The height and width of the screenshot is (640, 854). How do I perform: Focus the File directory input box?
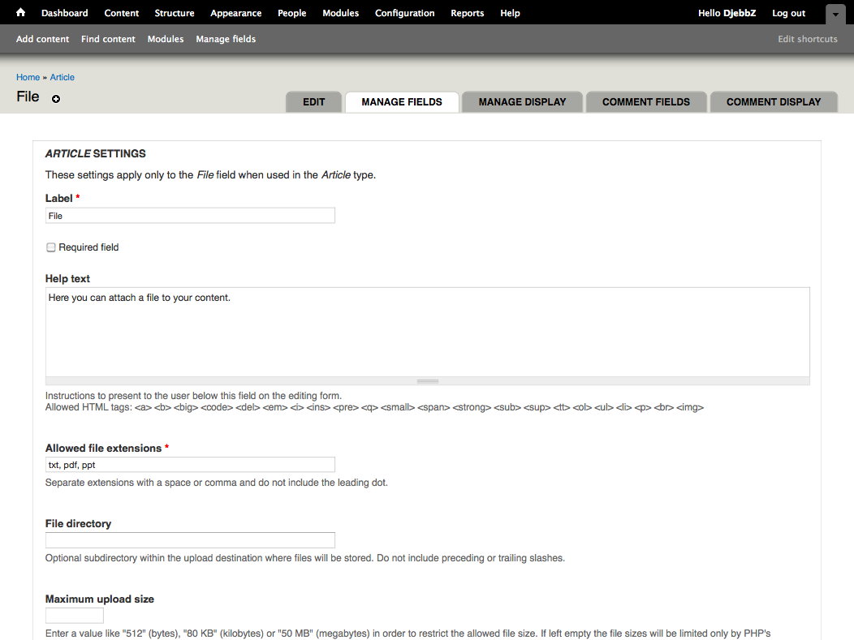click(190, 540)
